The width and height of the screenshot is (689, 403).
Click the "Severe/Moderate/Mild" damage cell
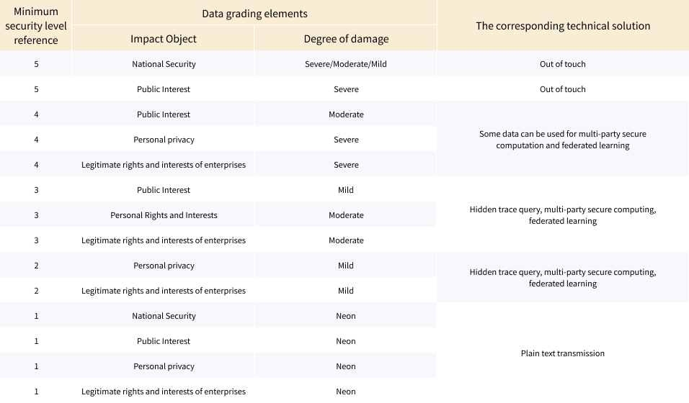346,64
